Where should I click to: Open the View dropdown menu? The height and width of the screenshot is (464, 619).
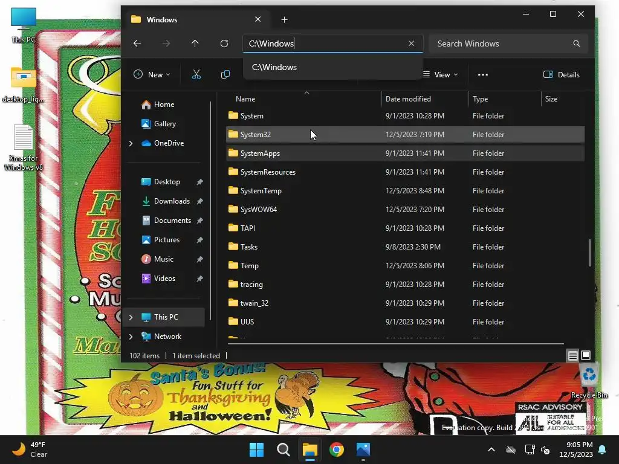(x=440, y=74)
